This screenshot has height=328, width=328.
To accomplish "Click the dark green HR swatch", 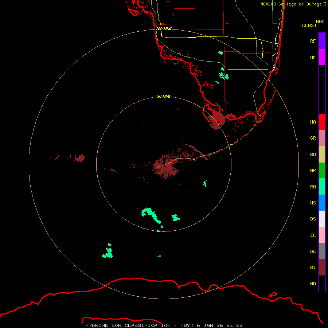I will [x=322, y=171].
